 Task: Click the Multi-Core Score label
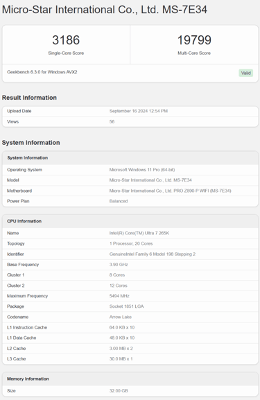[194, 53]
